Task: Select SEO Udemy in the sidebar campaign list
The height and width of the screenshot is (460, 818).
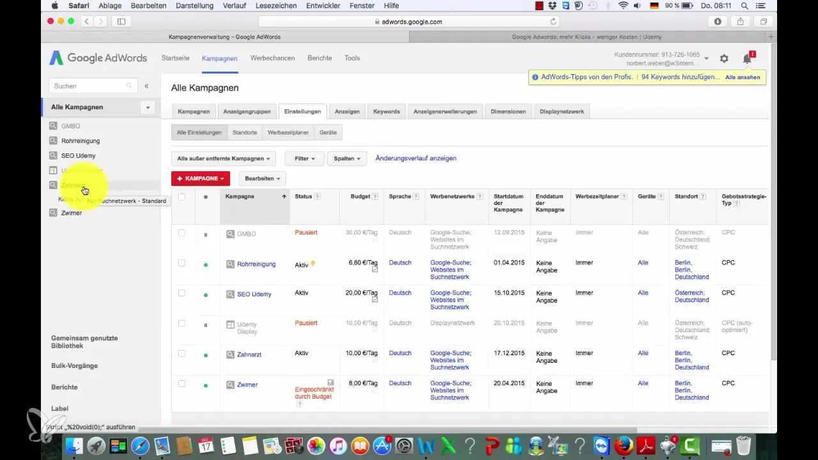Action: coord(78,155)
